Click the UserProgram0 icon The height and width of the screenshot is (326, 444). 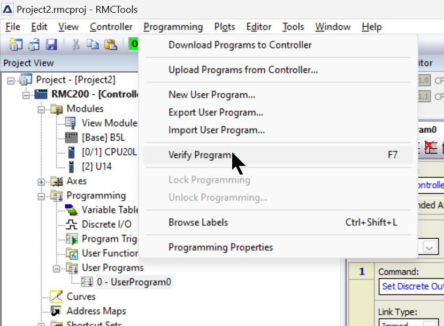tap(87, 282)
